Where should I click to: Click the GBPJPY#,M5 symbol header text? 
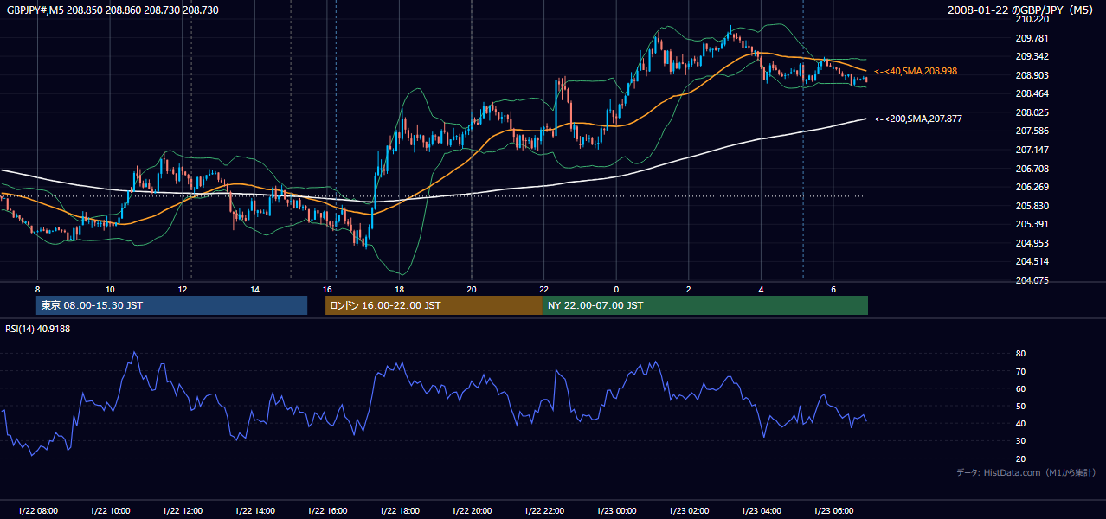point(113,10)
